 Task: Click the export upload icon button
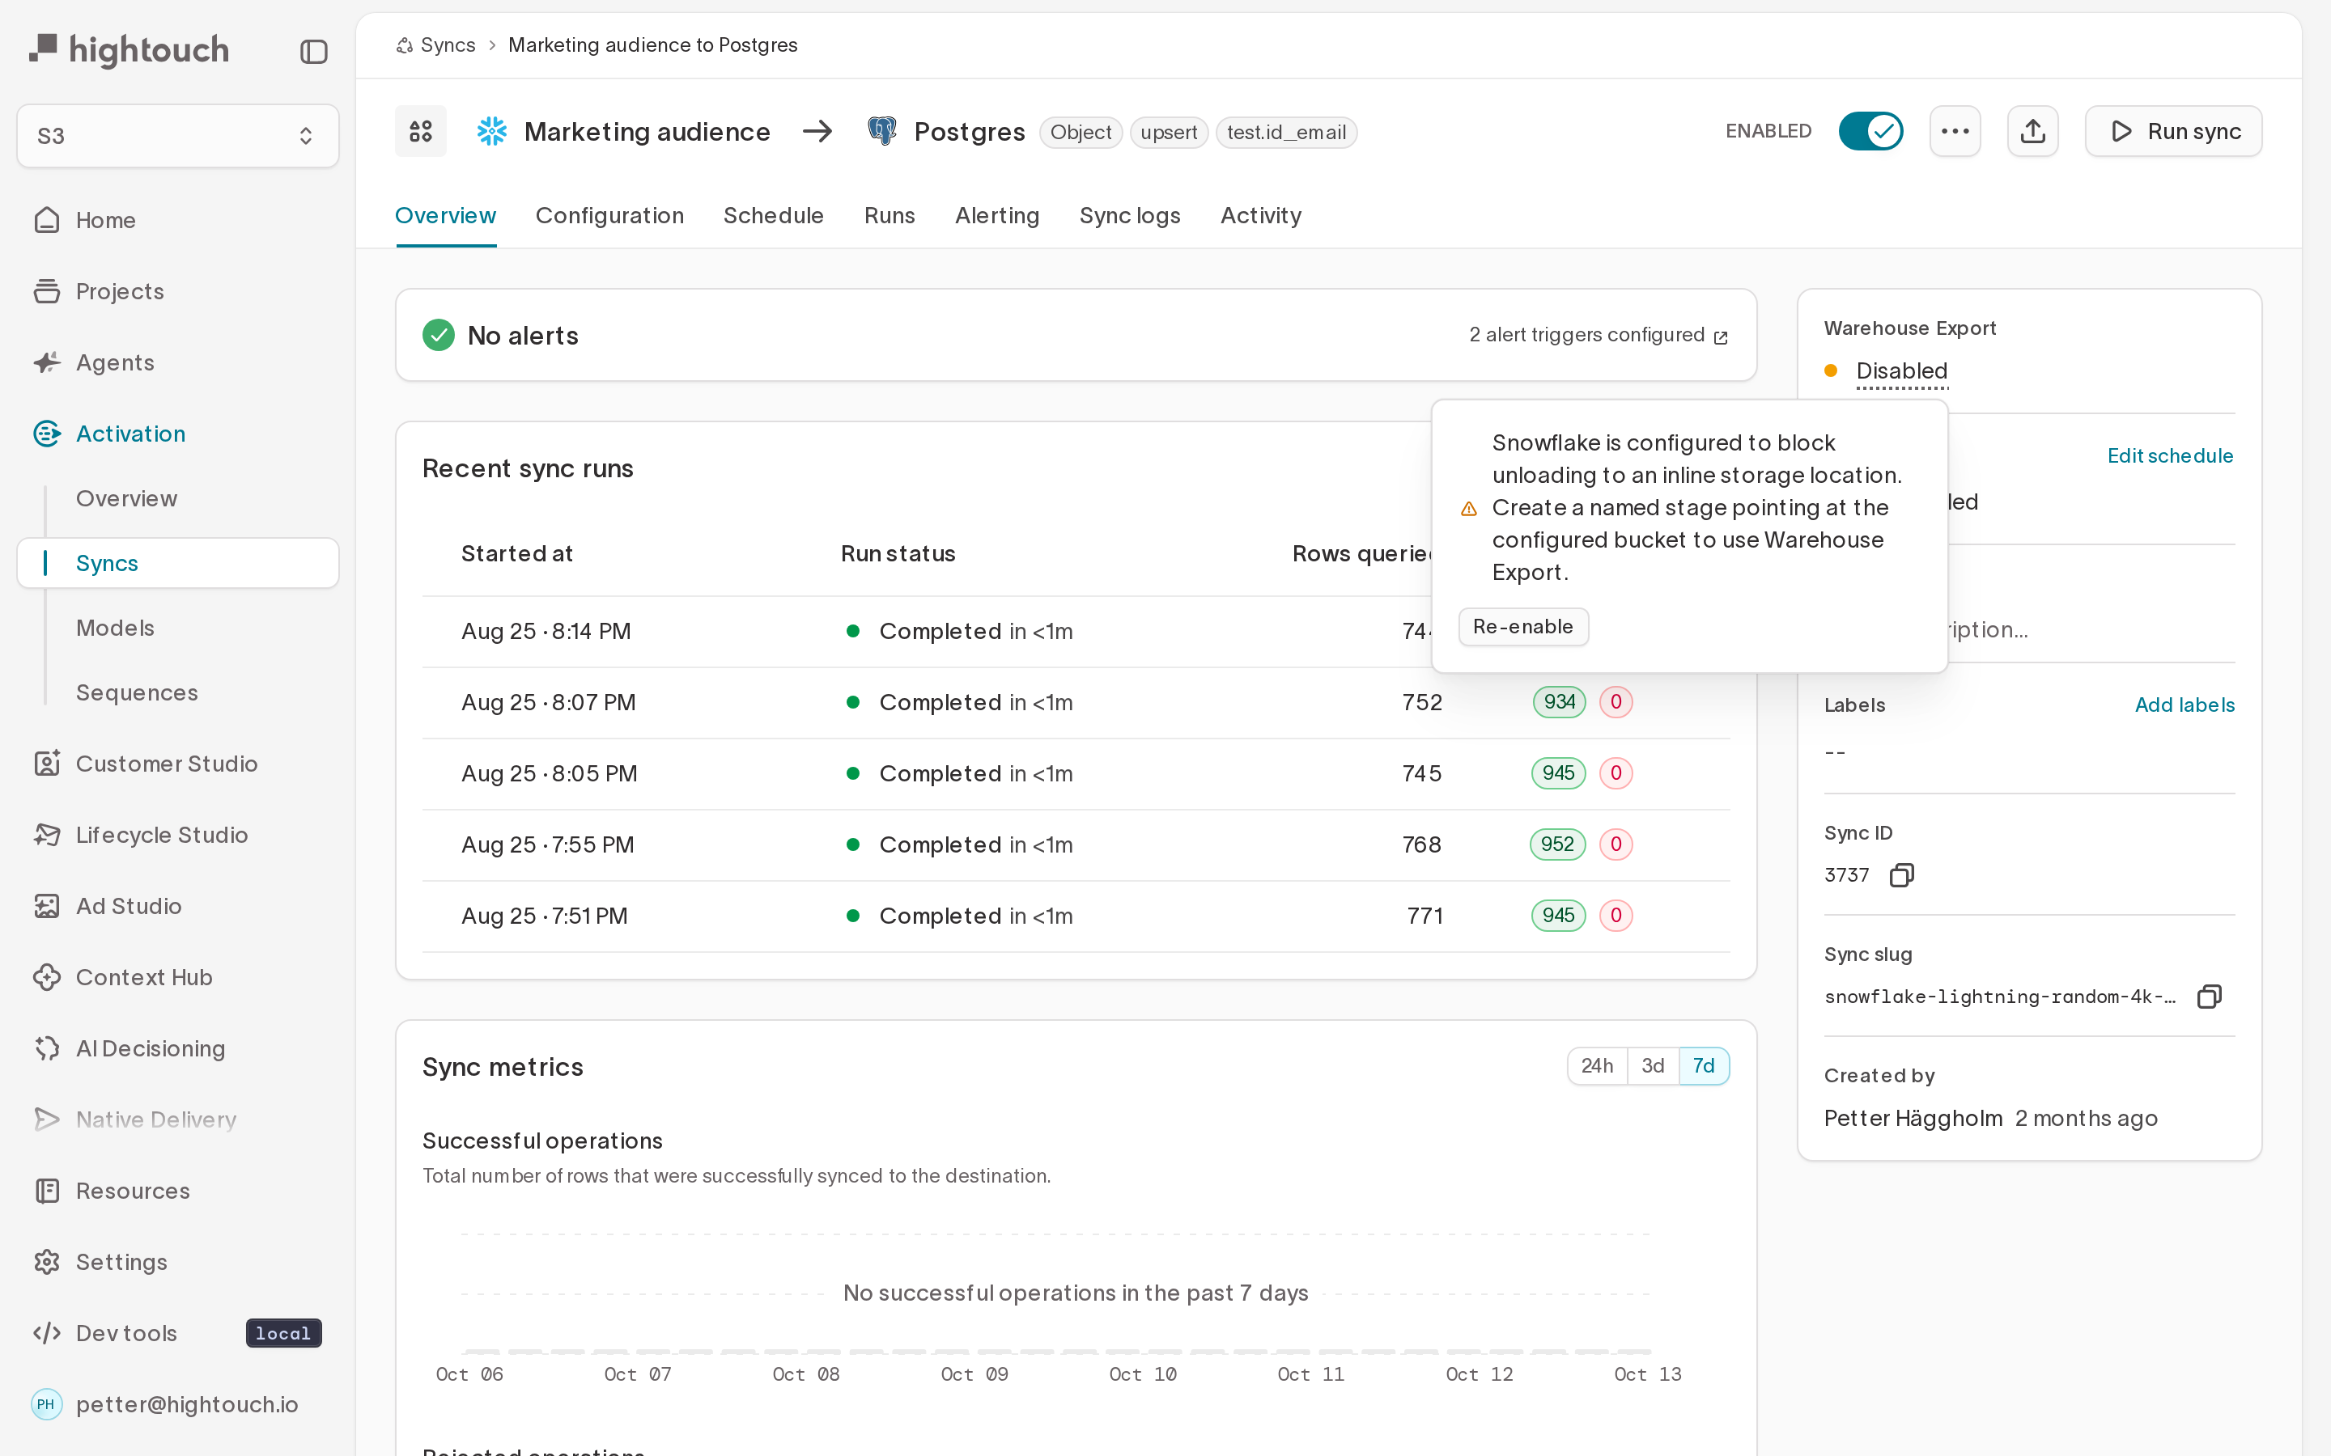tap(2032, 132)
